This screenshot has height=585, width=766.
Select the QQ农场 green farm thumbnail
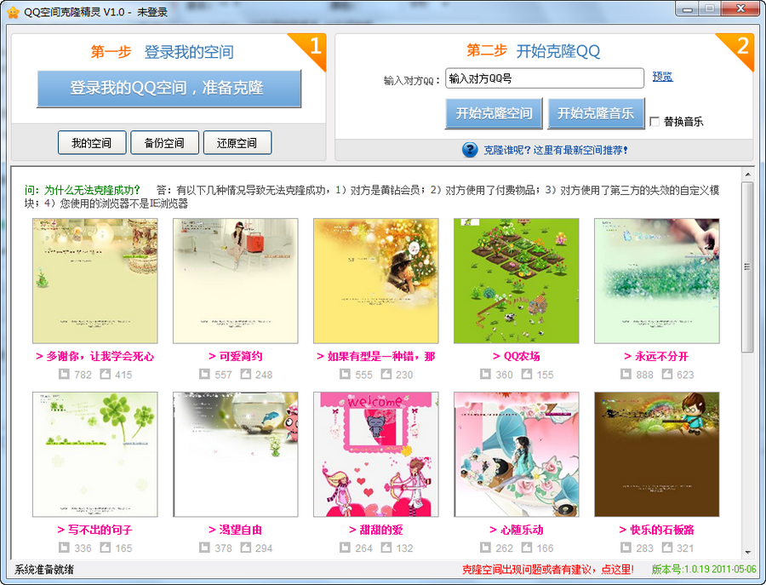click(x=517, y=281)
